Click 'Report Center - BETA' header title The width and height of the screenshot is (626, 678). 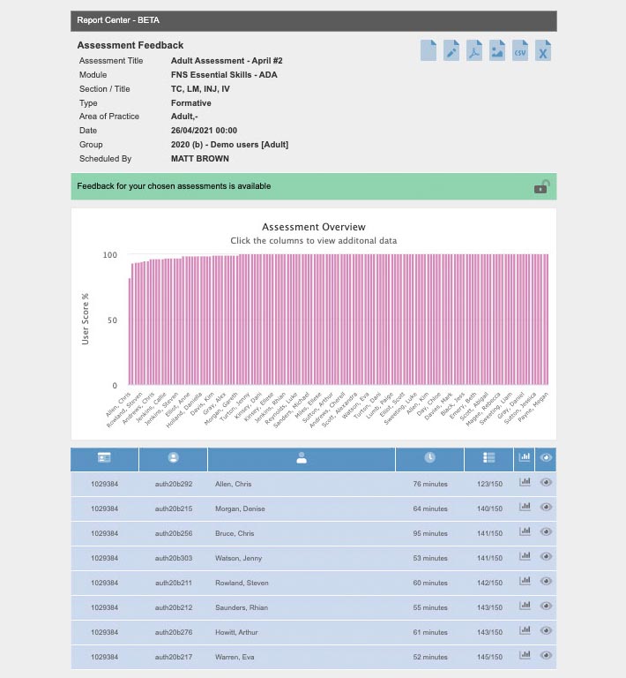point(118,20)
